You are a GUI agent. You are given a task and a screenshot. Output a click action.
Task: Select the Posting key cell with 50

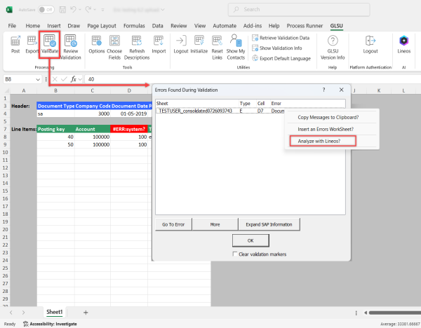[56, 144]
